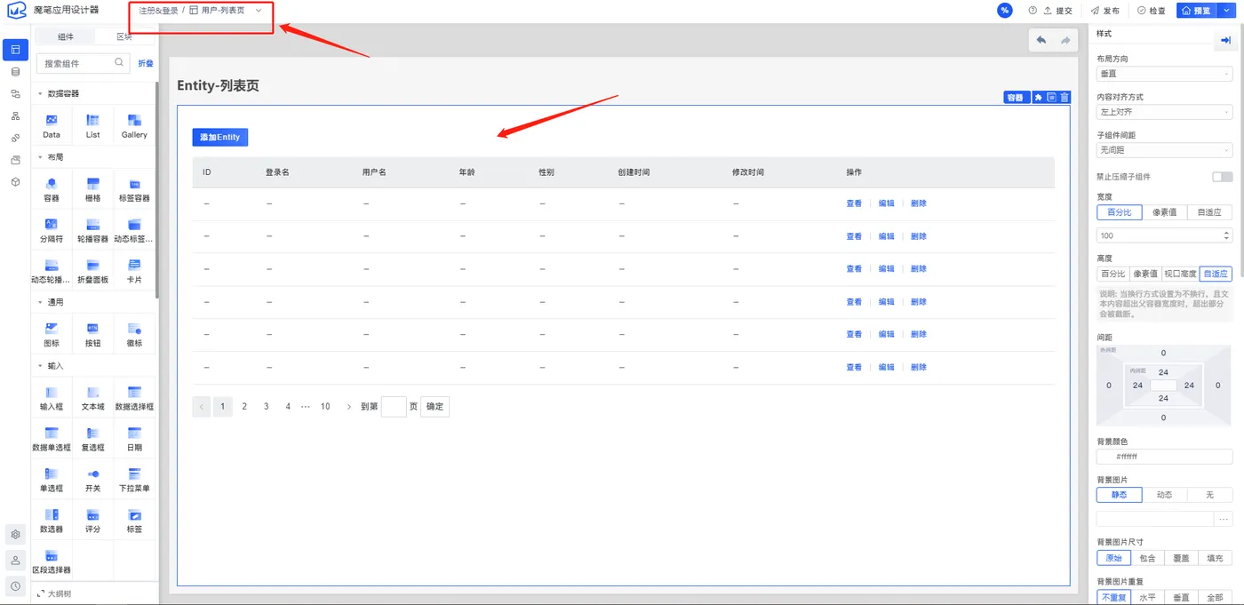The height and width of the screenshot is (605, 1244).
Task: Click the redo arrow on canvas toolbar
Action: tap(1065, 41)
